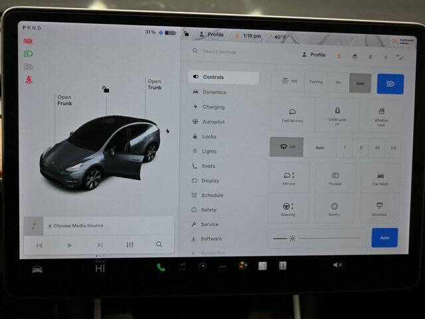Set wipers to speed II
The image size is (425, 319).
[x=361, y=148]
